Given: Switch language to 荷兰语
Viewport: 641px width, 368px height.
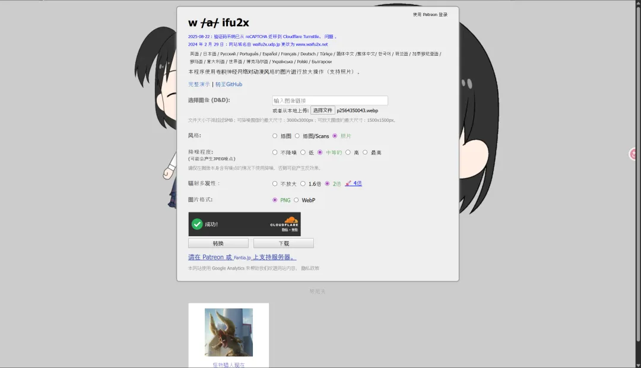Looking at the screenshot, I should 401,53.
